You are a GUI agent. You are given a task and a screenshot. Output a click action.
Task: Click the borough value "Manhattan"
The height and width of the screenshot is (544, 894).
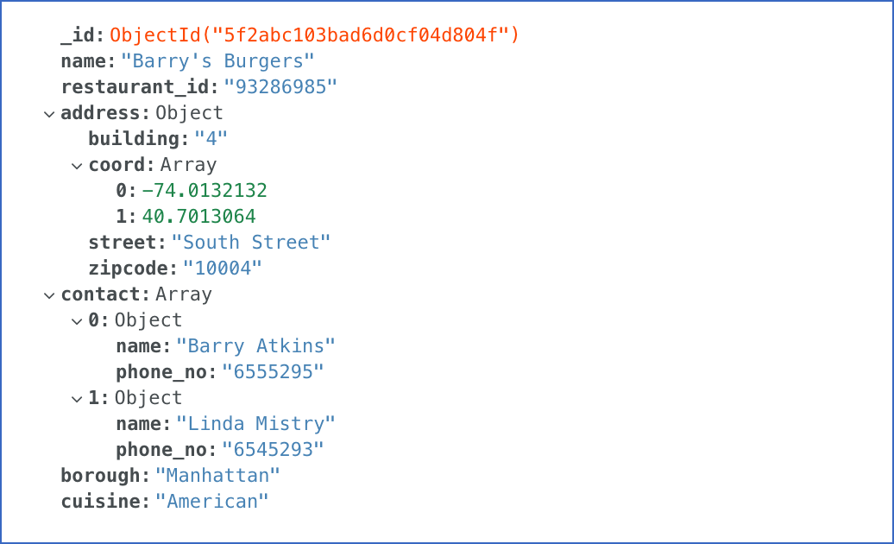click(217, 476)
